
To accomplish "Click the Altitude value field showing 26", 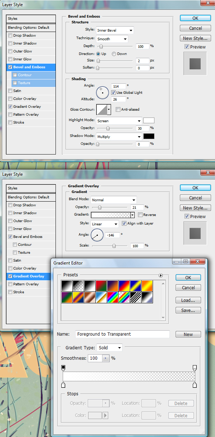I will click(118, 98).
